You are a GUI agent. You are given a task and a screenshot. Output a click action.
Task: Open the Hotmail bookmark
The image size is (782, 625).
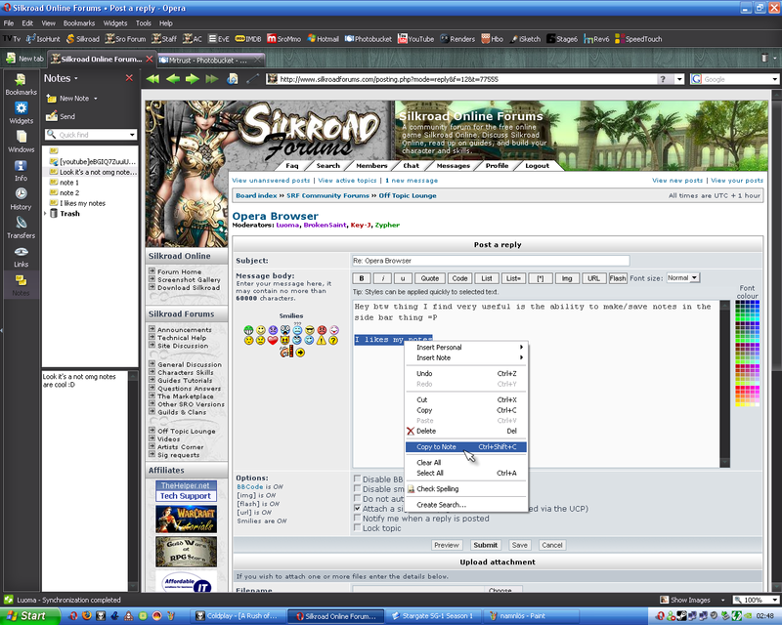[x=323, y=39]
